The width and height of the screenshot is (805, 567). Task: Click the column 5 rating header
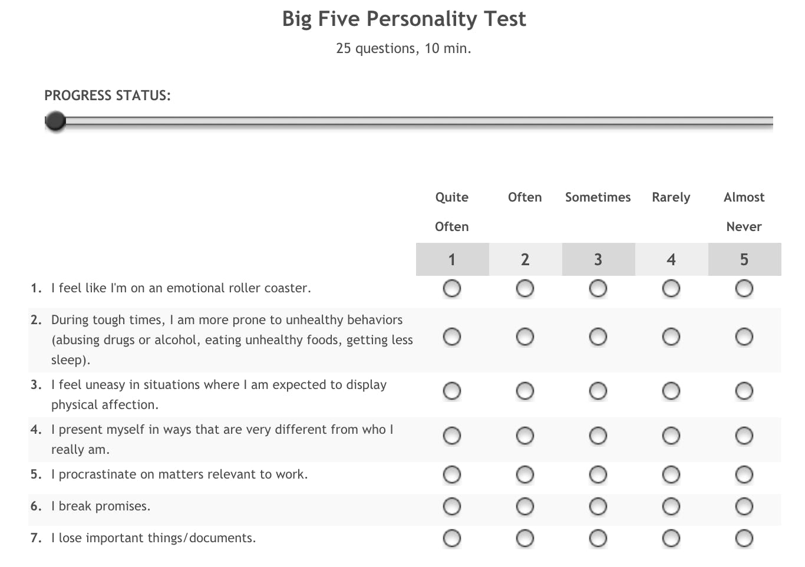[x=744, y=259]
